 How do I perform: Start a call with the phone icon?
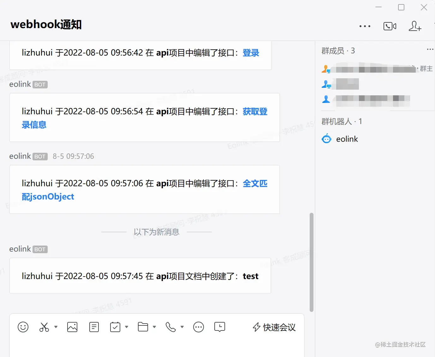point(171,327)
